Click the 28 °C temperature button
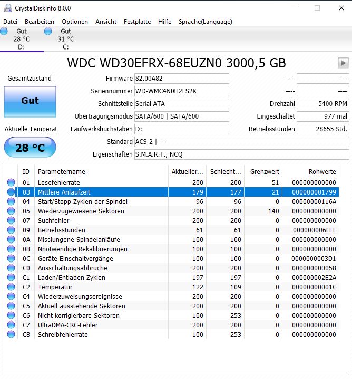352x379 pixels. [x=30, y=147]
